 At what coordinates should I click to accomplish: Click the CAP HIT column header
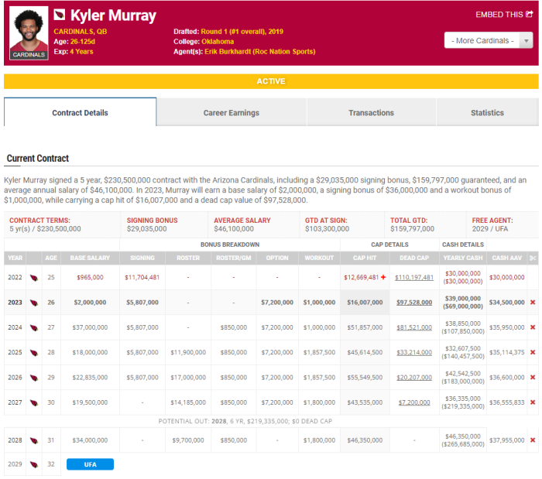point(365,258)
